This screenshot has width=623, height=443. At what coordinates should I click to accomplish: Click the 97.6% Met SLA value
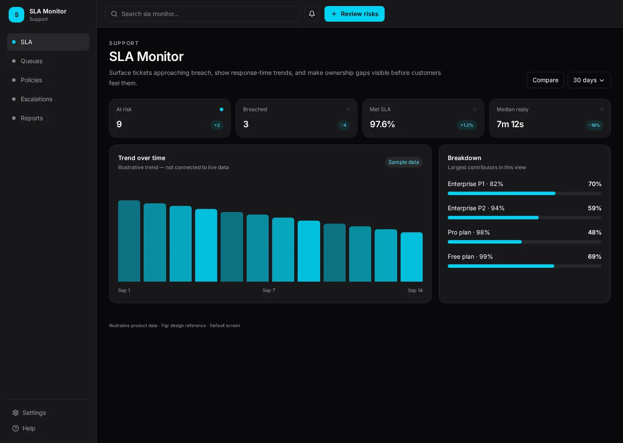[382, 124]
